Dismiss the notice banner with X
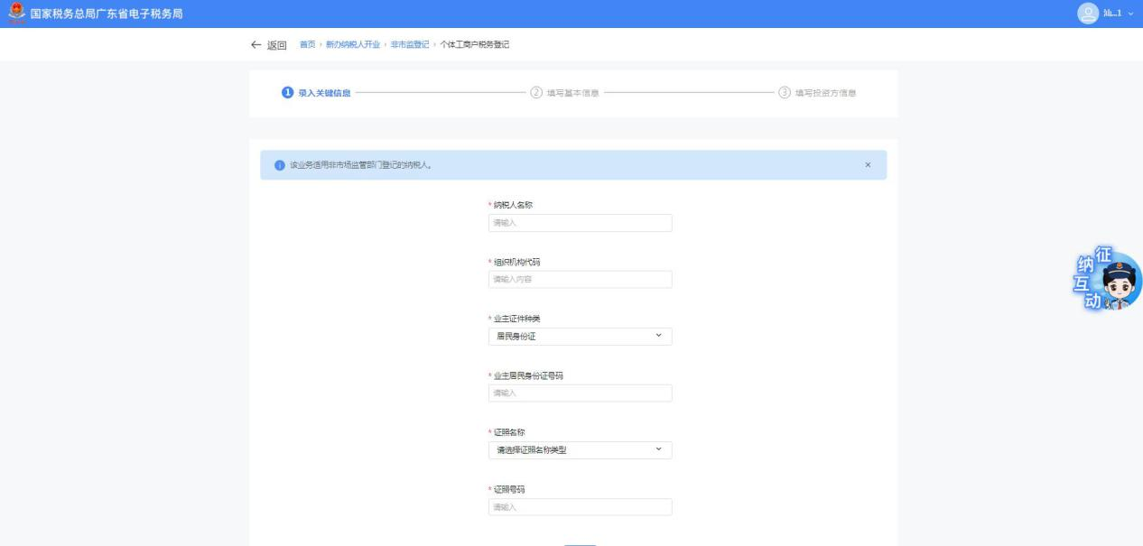This screenshot has height=546, width=1143. click(868, 165)
